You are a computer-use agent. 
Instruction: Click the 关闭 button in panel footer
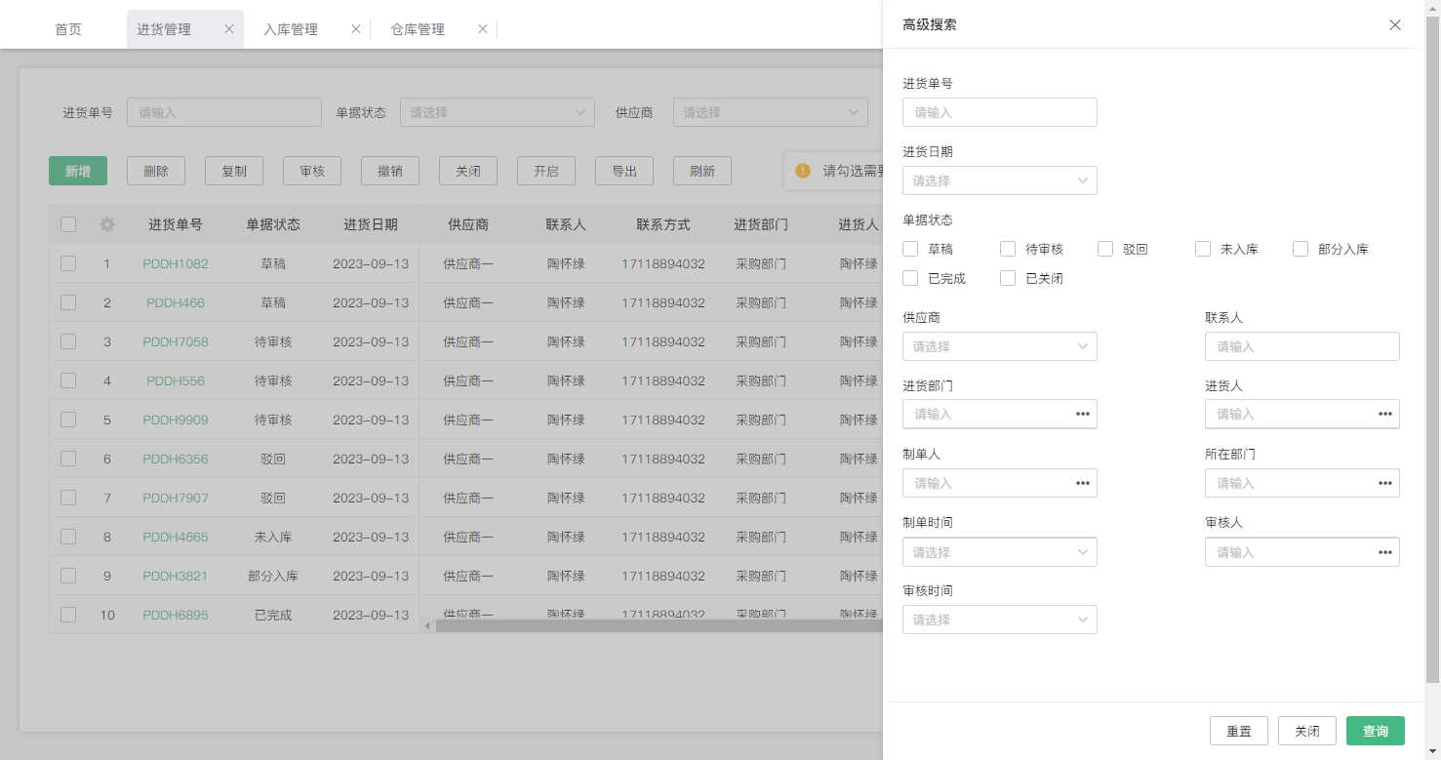click(x=1307, y=731)
